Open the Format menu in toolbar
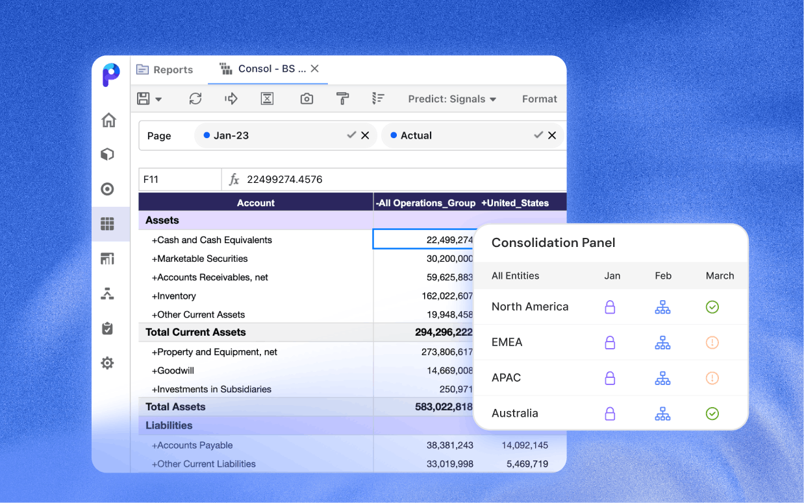 point(540,99)
